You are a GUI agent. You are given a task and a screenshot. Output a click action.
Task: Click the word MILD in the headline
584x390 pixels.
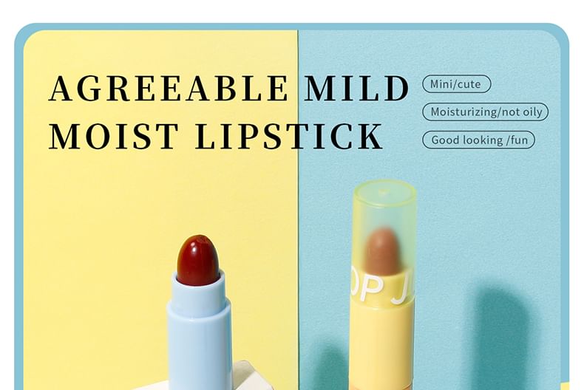point(357,89)
